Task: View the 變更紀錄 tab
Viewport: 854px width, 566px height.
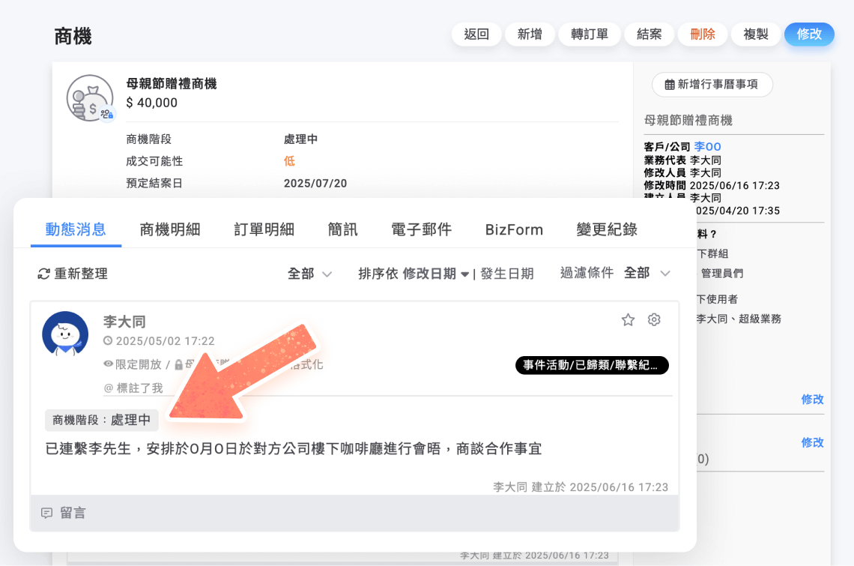Action: click(607, 229)
